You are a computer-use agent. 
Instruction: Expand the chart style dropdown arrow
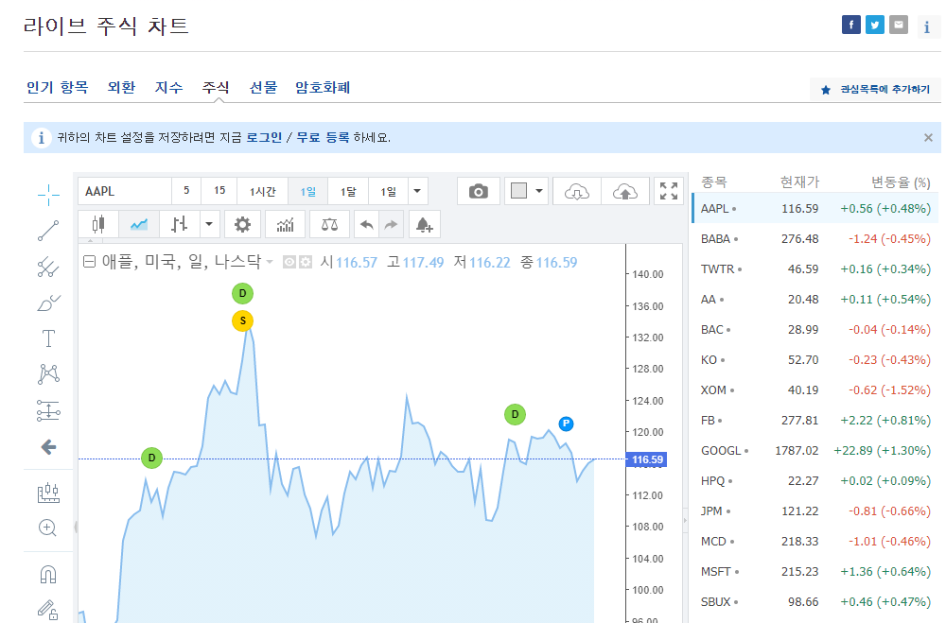(209, 225)
